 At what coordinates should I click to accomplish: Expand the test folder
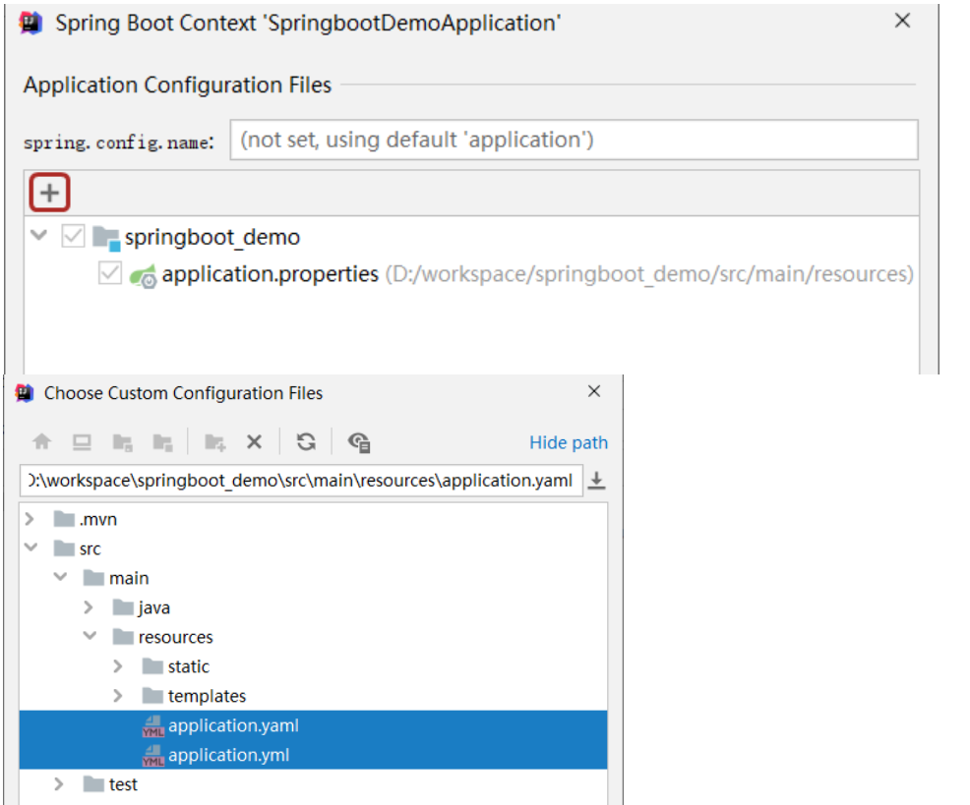point(57,783)
